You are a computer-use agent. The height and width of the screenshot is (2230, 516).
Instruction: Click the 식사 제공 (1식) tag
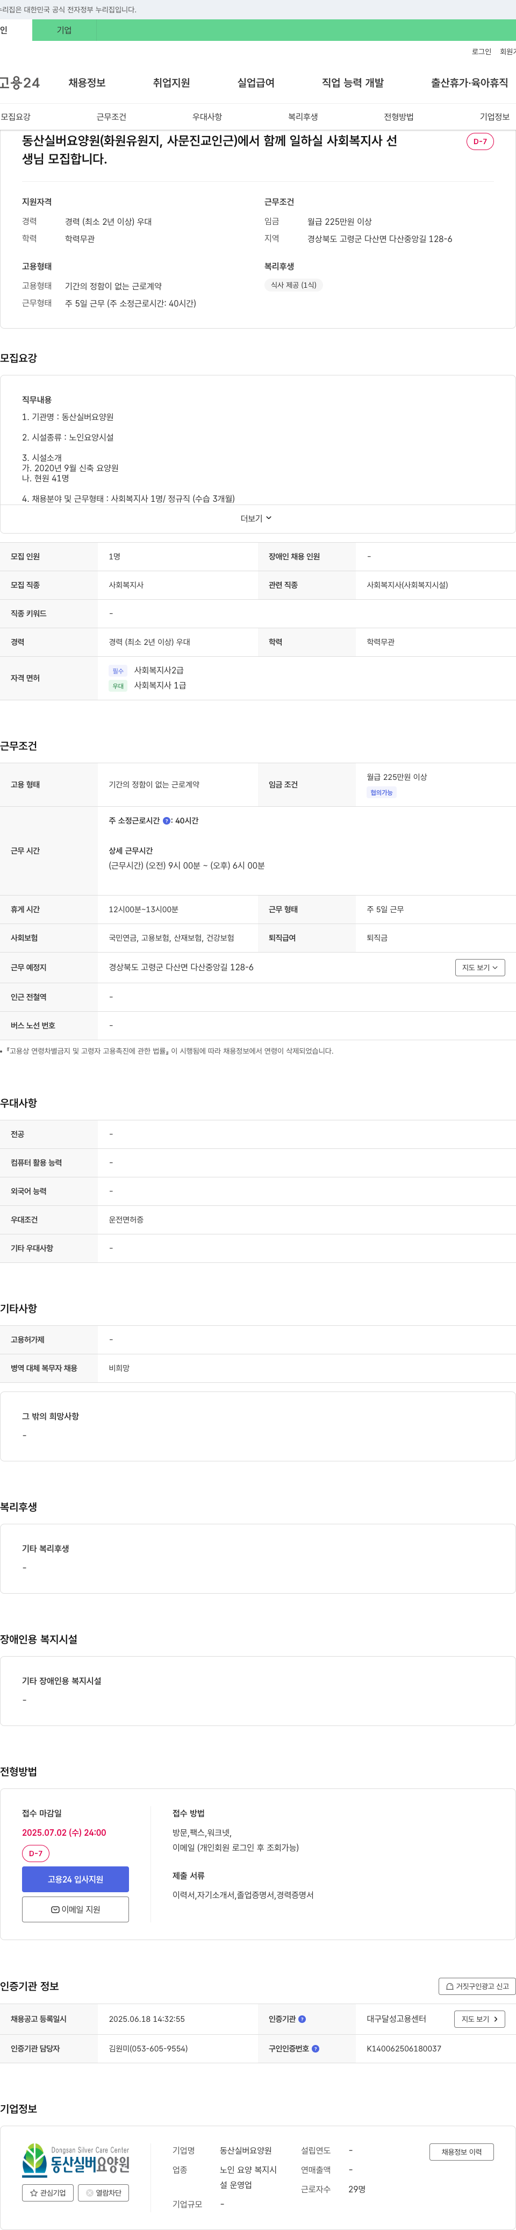[293, 285]
